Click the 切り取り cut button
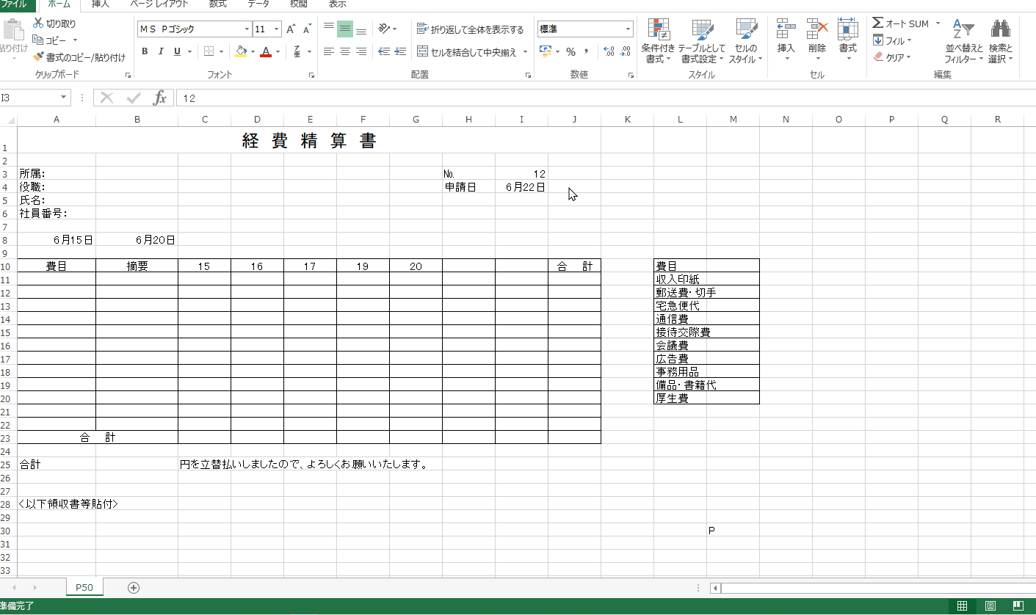 (x=54, y=23)
